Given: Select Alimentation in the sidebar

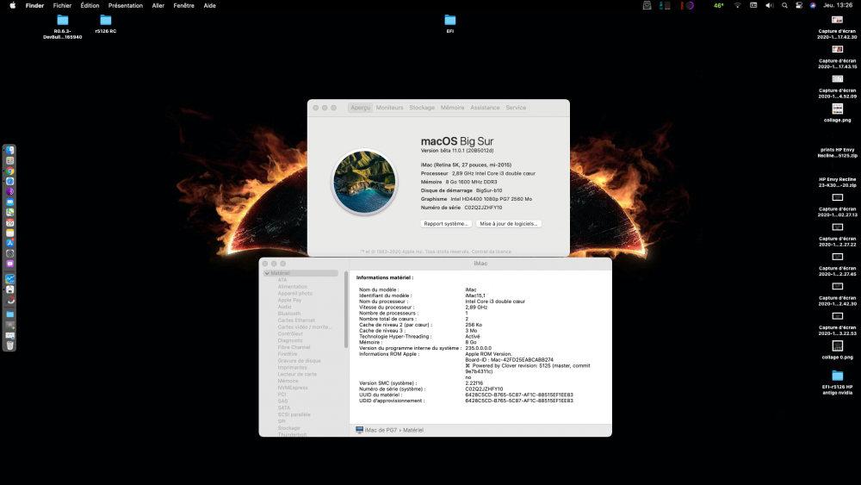Looking at the screenshot, I should [293, 287].
